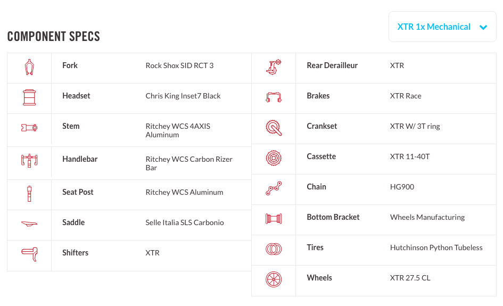The height and width of the screenshot is (306, 503).
Task: Click the crankset icon
Action: 274,128
